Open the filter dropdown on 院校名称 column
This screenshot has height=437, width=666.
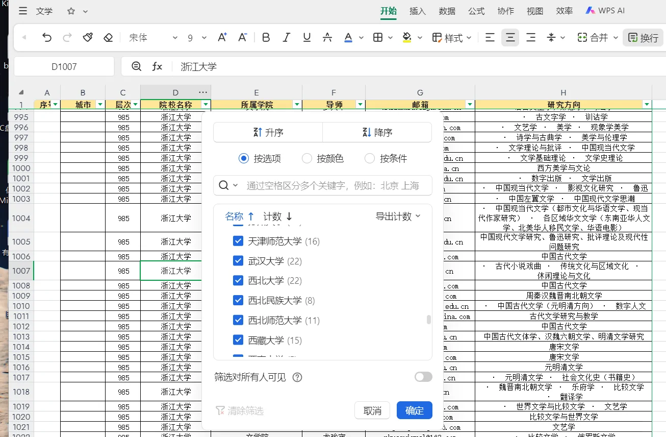(x=206, y=105)
